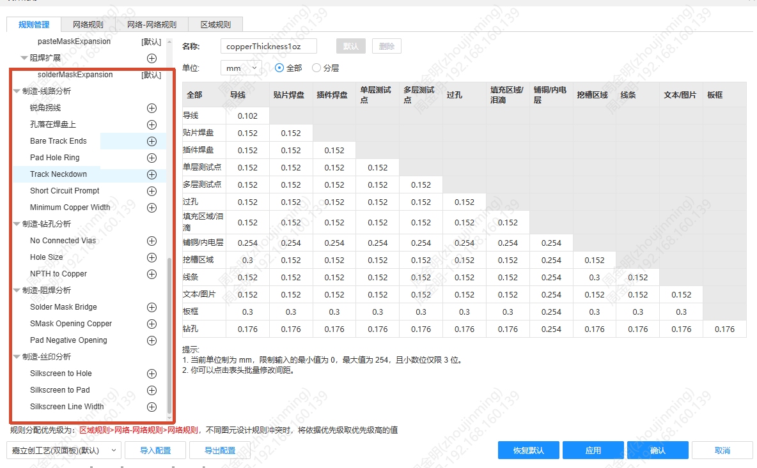Collapse the 制造-钻孔分析 group
Screen dimensions: 757x468
17,224
